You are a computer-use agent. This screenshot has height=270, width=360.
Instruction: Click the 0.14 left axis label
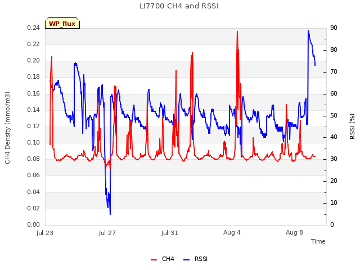[34, 110]
